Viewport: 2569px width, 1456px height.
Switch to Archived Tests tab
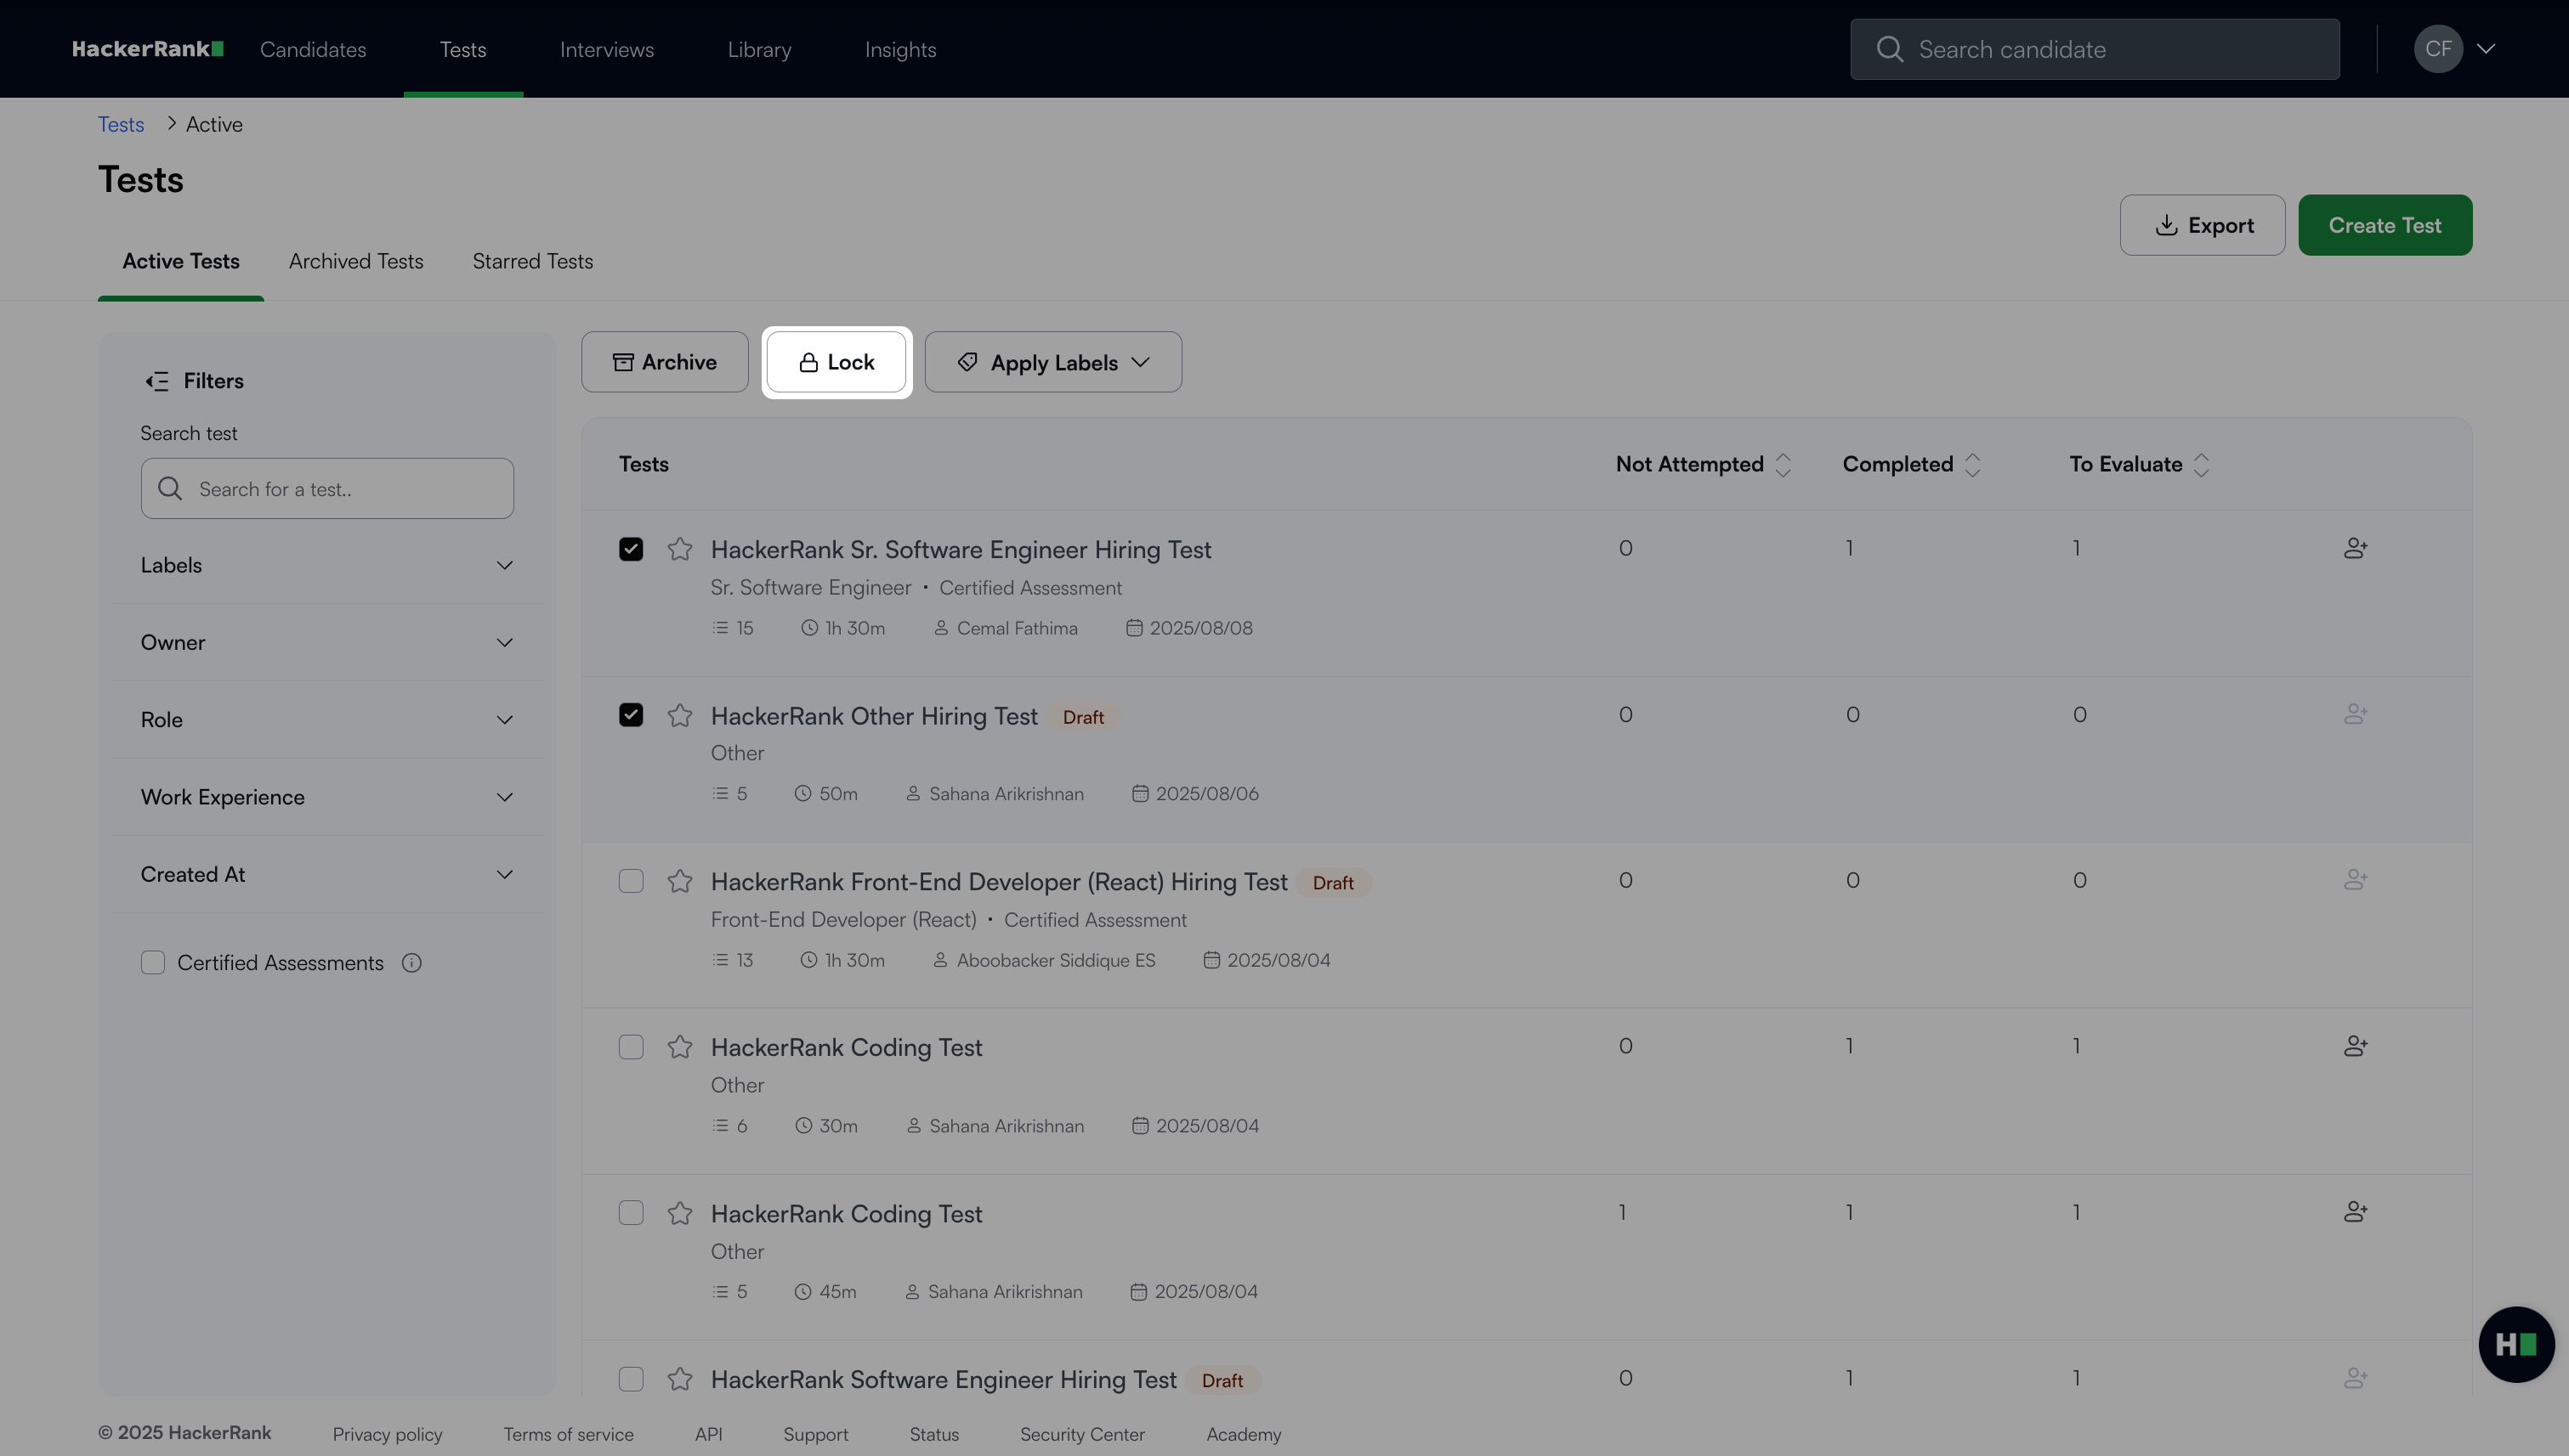[355, 262]
